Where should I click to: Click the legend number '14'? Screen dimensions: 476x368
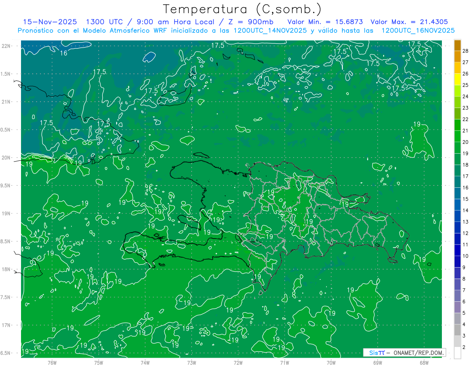tap(465, 210)
